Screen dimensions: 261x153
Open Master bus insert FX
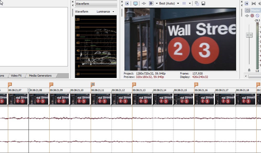[247, 16]
